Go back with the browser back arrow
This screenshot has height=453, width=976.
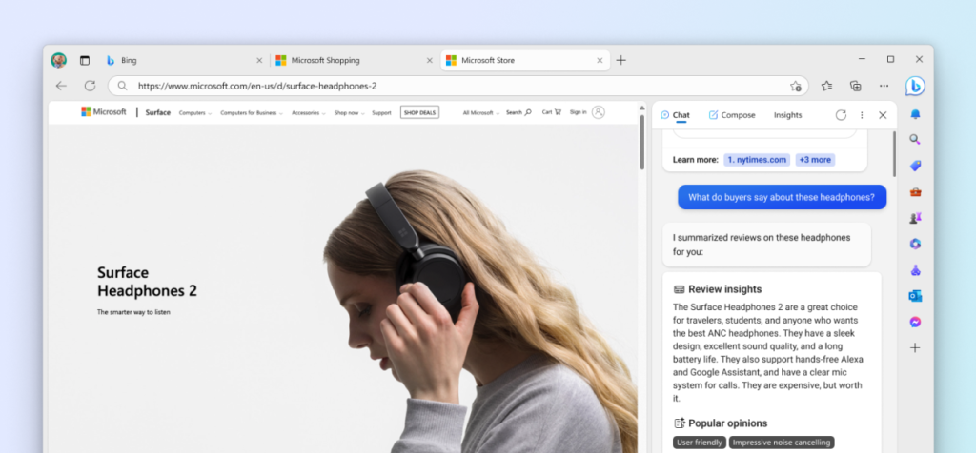(x=60, y=86)
